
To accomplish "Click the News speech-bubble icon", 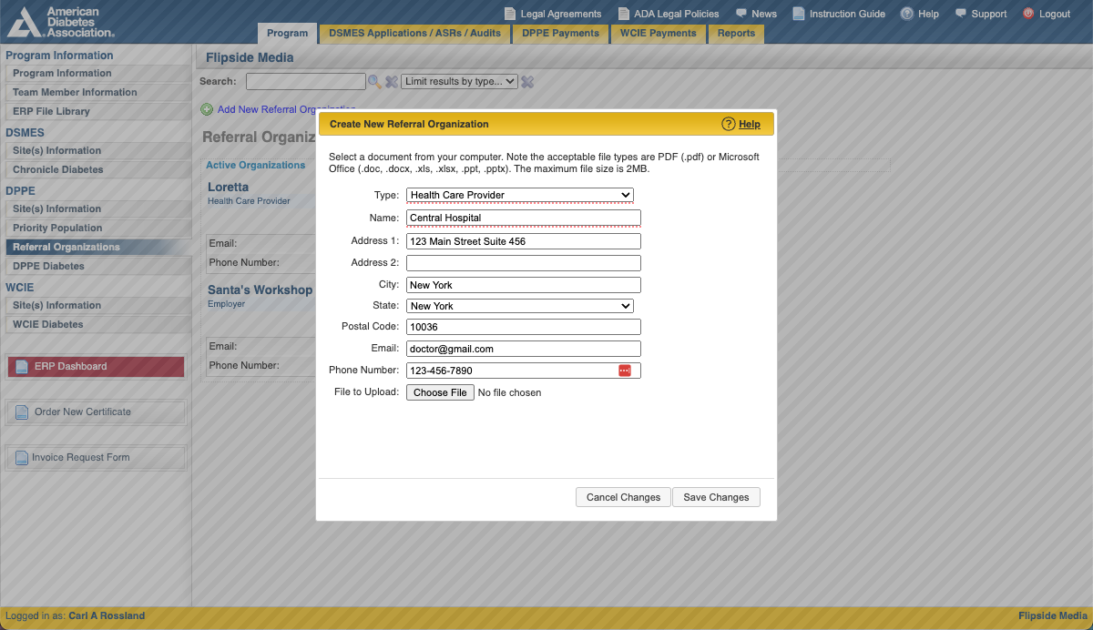I will click(741, 14).
